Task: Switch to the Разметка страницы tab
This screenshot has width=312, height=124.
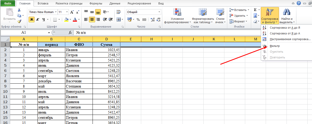Action: coord(69,3)
